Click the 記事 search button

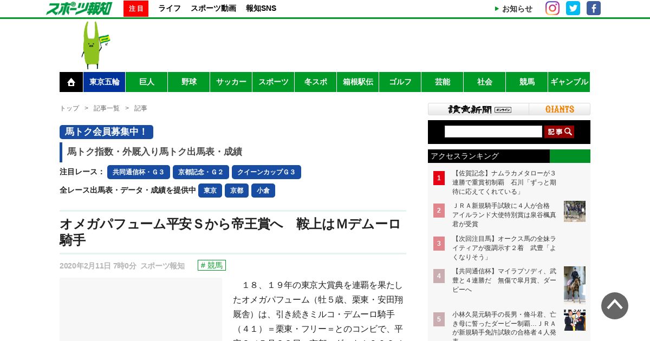[x=559, y=132]
